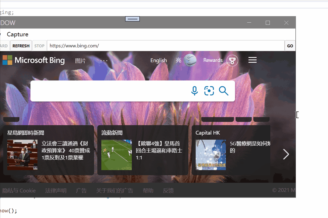The height and width of the screenshot is (218, 328).
Task: Open the 流動新聞 source title
Action: [x=112, y=133]
